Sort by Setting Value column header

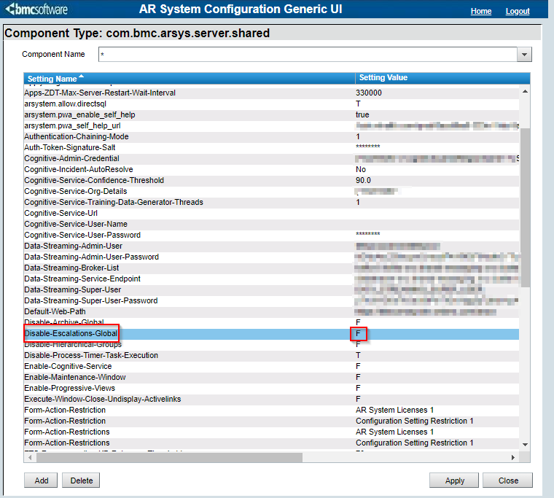(x=383, y=78)
